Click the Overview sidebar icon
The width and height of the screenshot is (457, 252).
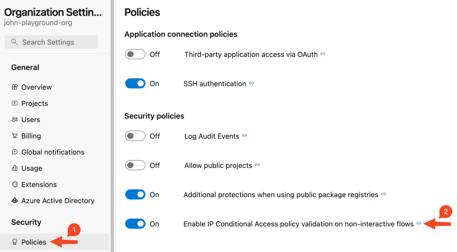pyautogui.click(x=15, y=87)
